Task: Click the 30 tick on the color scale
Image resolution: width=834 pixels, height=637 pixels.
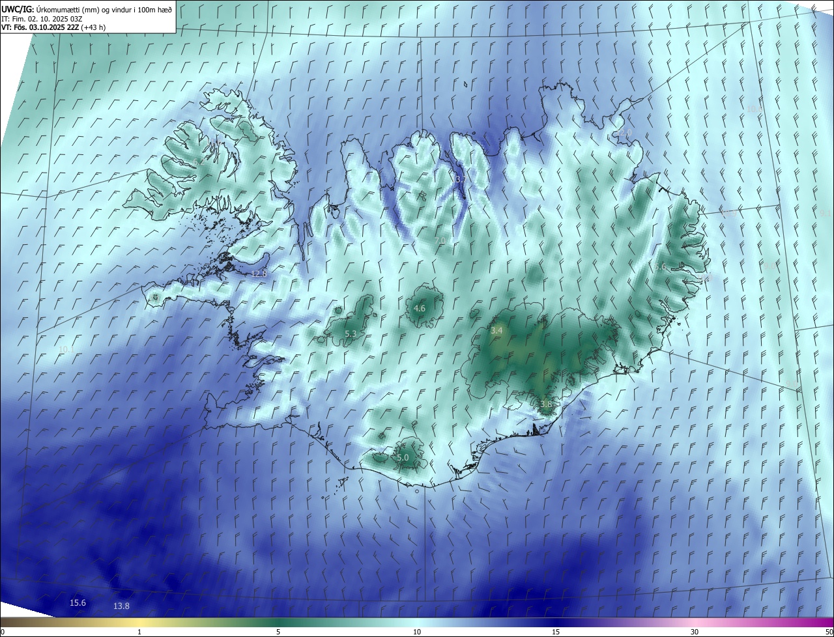Action: click(695, 632)
